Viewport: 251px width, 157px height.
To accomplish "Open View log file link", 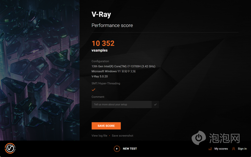I will click(x=99, y=136).
